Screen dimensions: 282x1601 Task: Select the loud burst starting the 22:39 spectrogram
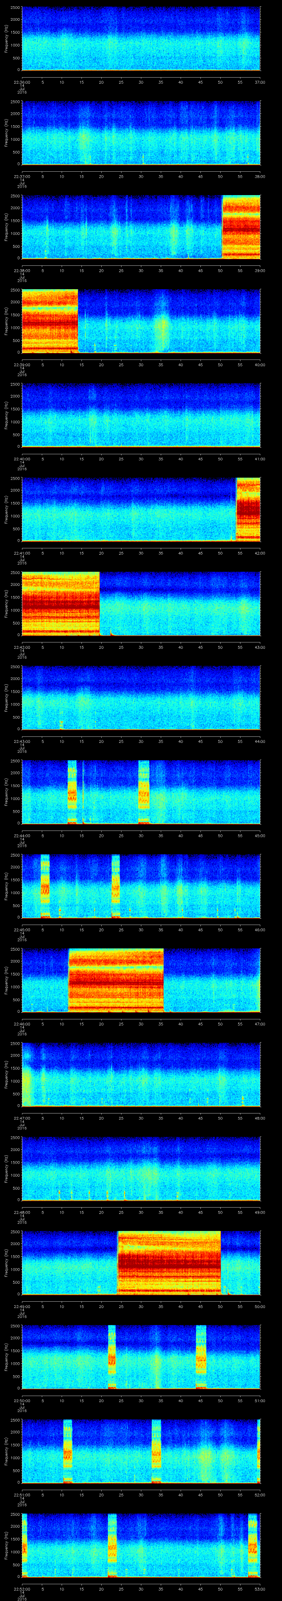coord(50,321)
